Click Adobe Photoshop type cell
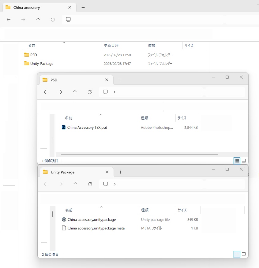 click(x=157, y=128)
